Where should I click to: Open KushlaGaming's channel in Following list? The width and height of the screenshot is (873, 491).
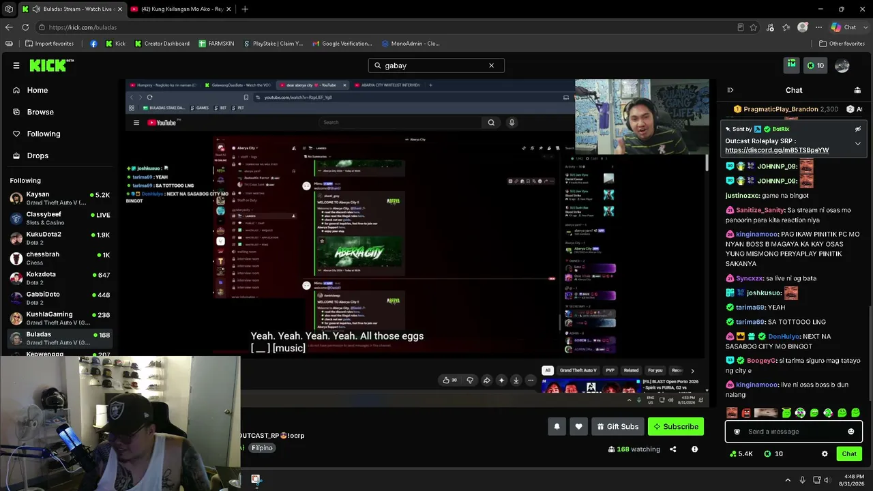pyautogui.click(x=60, y=318)
